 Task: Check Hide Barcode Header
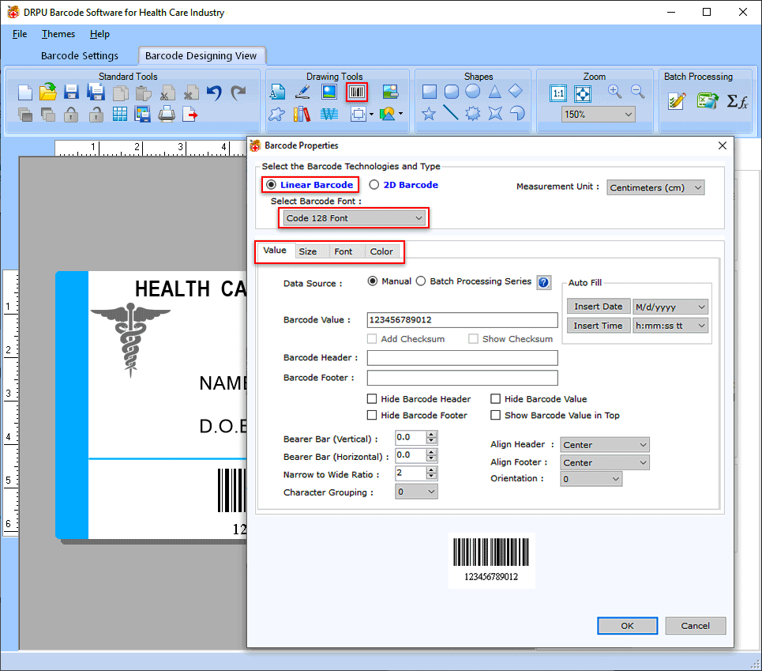click(x=372, y=398)
